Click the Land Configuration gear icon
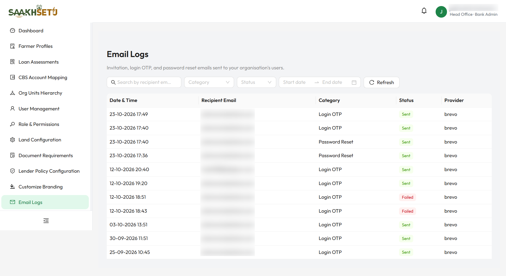This screenshot has height=276, width=506. [x=12, y=140]
